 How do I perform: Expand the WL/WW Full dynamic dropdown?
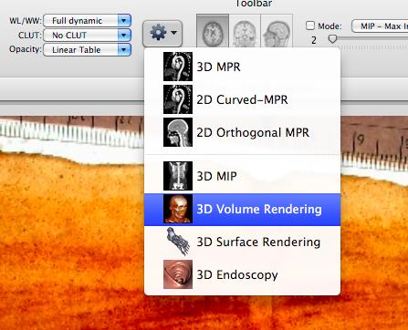coord(88,21)
